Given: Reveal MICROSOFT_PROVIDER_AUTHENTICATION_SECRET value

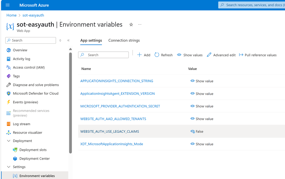Looking at the screenshot, I should pyautogui.click(x=202, y=106).
